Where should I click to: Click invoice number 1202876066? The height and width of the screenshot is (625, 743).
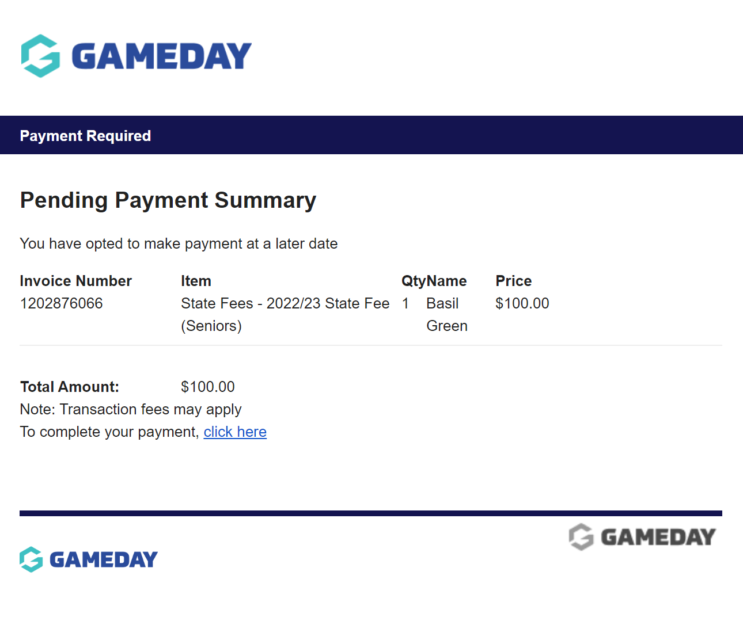[61, 303]
